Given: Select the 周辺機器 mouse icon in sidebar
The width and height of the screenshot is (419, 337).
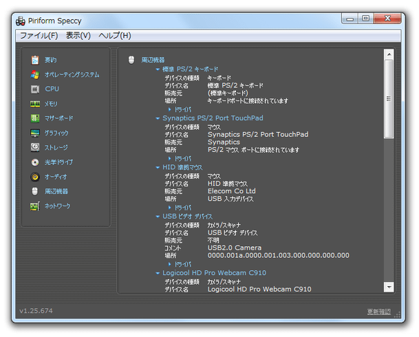Looking at the screenshot, I should pos(35,191).
